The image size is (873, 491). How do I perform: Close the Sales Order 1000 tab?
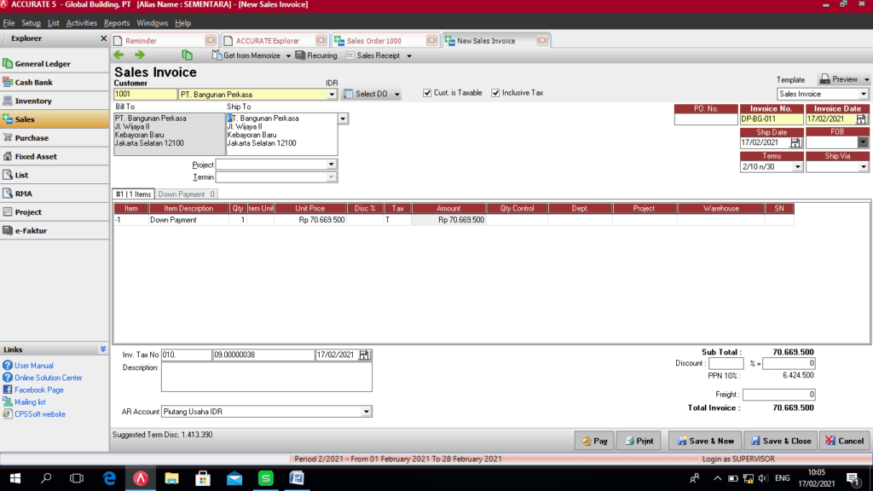(x=431, y=40)
